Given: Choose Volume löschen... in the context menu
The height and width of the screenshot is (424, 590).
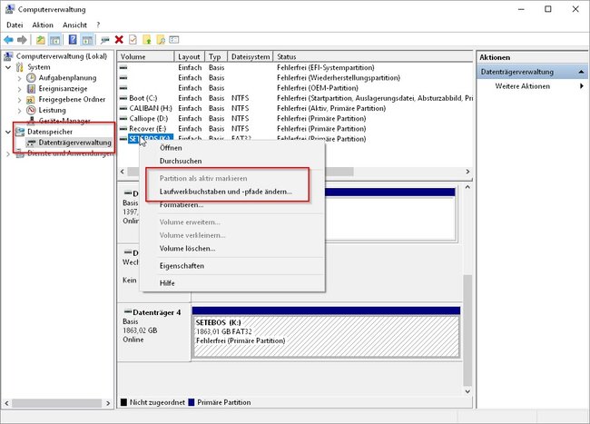Looking at the screenshot, I should click(x=232, y=249).
